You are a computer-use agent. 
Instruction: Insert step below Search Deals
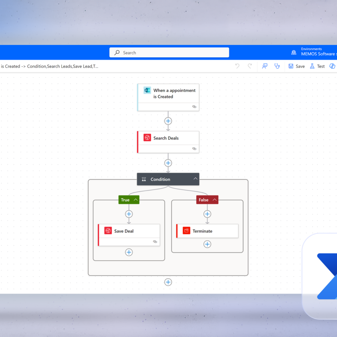click(168, 163)
